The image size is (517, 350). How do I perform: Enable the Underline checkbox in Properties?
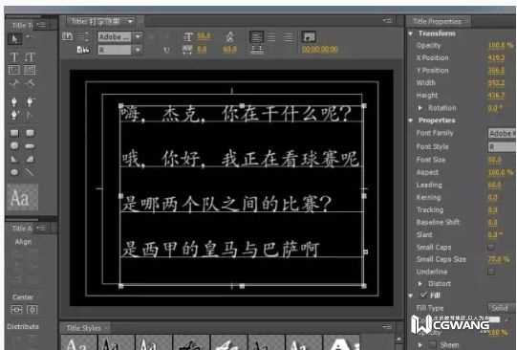pos(491,272)
